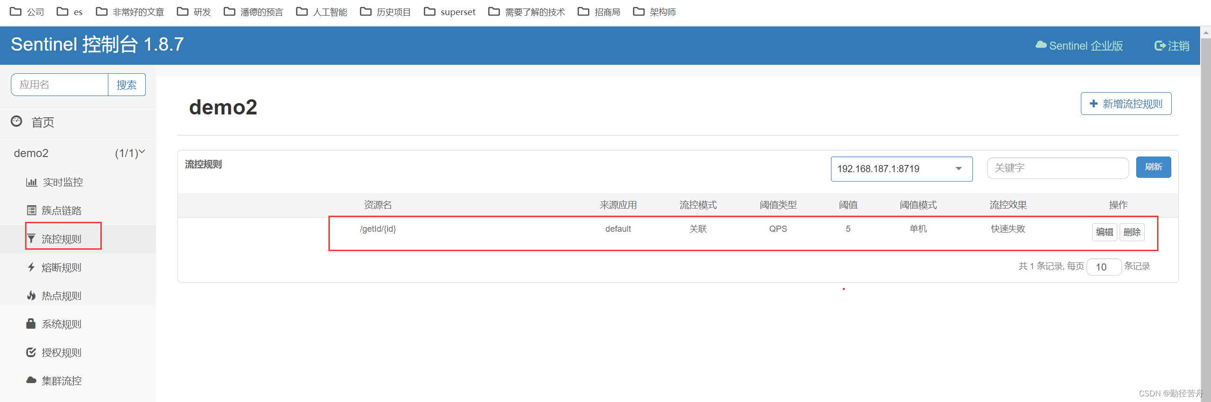The image size is (1211, 402).
Task: Open 簇点链路 menu item
Action: 62,210
